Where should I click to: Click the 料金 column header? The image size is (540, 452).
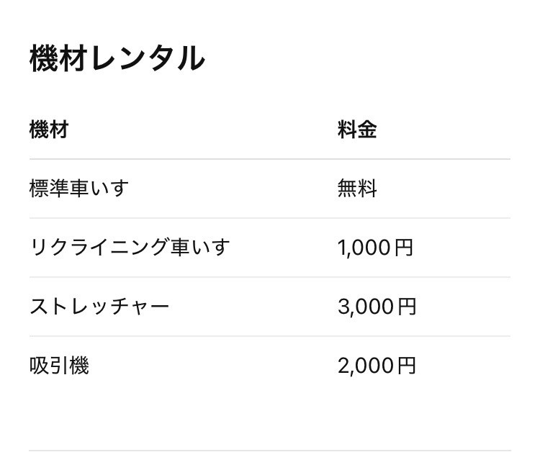[x=357, y=130]
